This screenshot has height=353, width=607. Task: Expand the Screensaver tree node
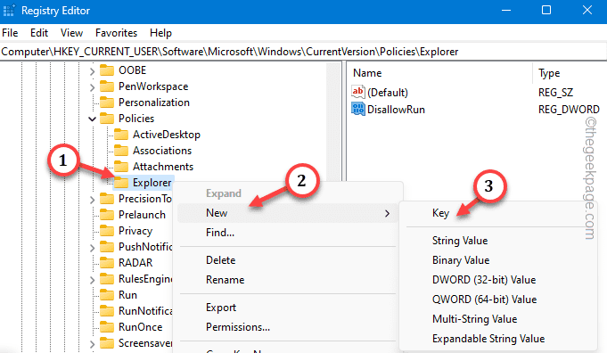[92, 344]
